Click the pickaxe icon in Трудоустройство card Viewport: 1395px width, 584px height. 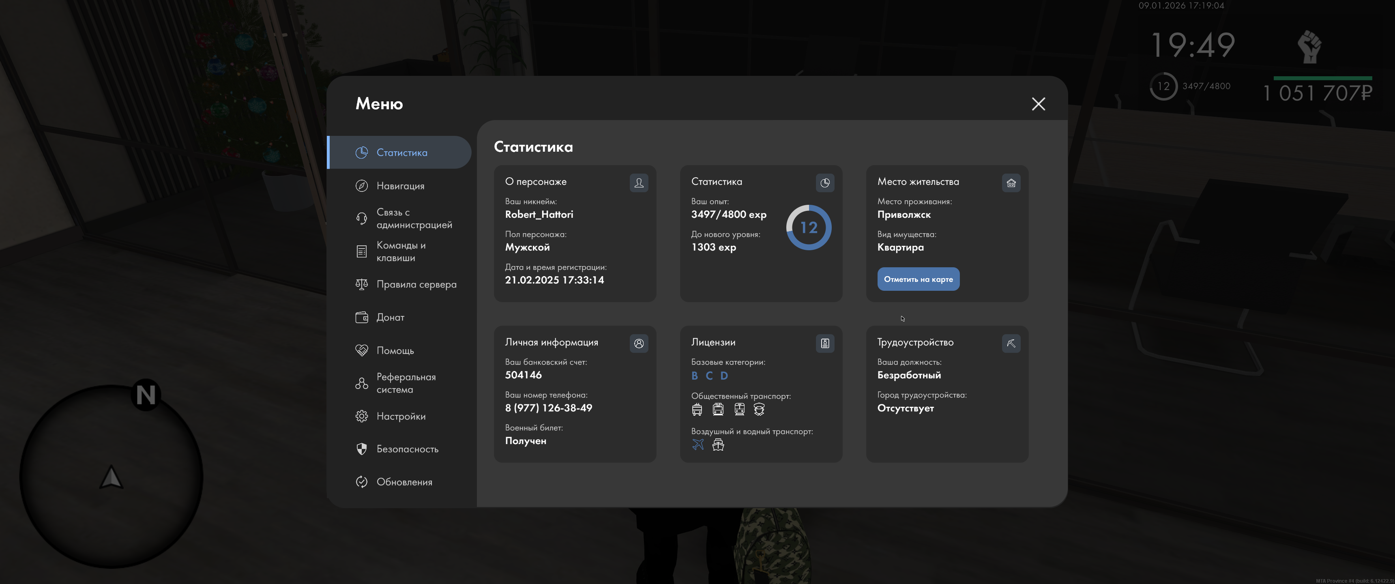click(x=1011, y=344)
